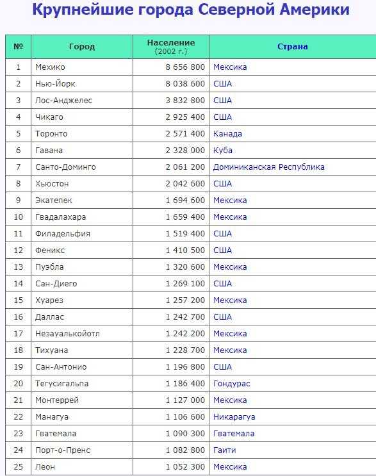Click the population value 8 656 800
The image size is (376, 476).
point(185,67)
